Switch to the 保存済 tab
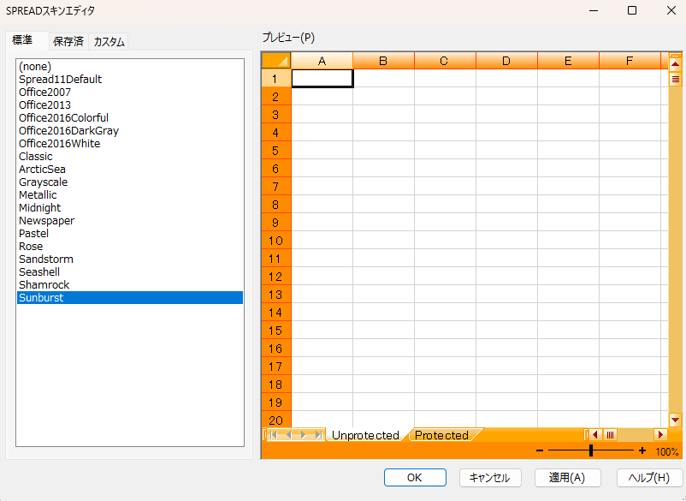This screenshot has width=686, height=501. click(68, 42)
